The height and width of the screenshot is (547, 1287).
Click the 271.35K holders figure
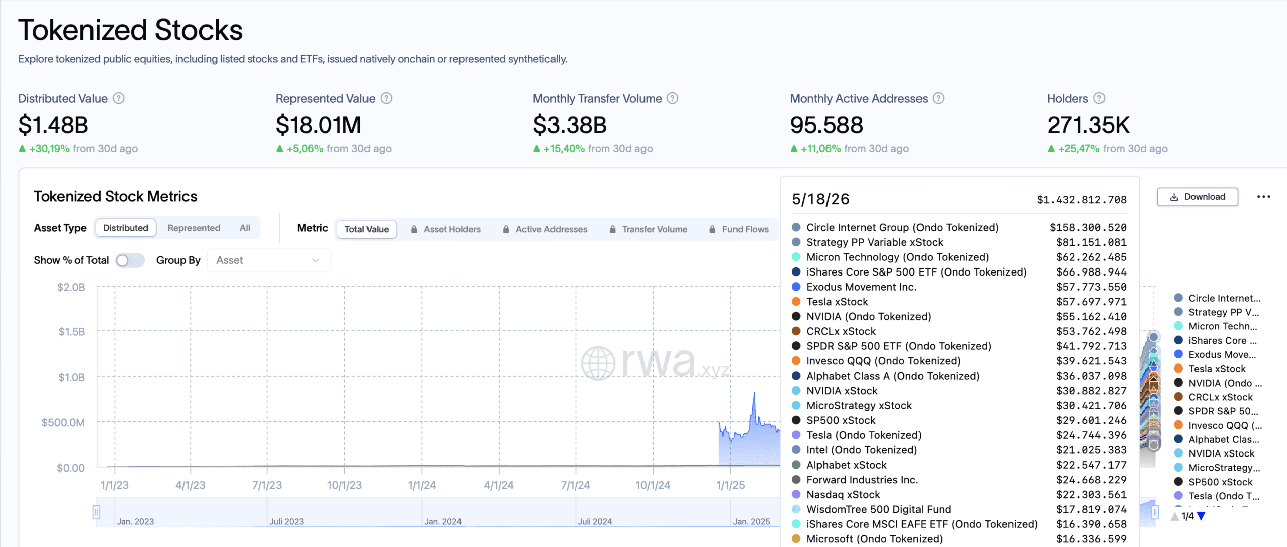tap(1088, 125)
